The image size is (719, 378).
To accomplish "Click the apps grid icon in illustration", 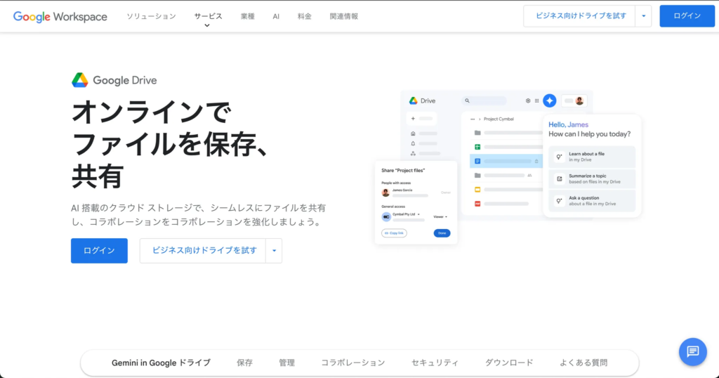I will pyautogui.click(x=536, y=101).
